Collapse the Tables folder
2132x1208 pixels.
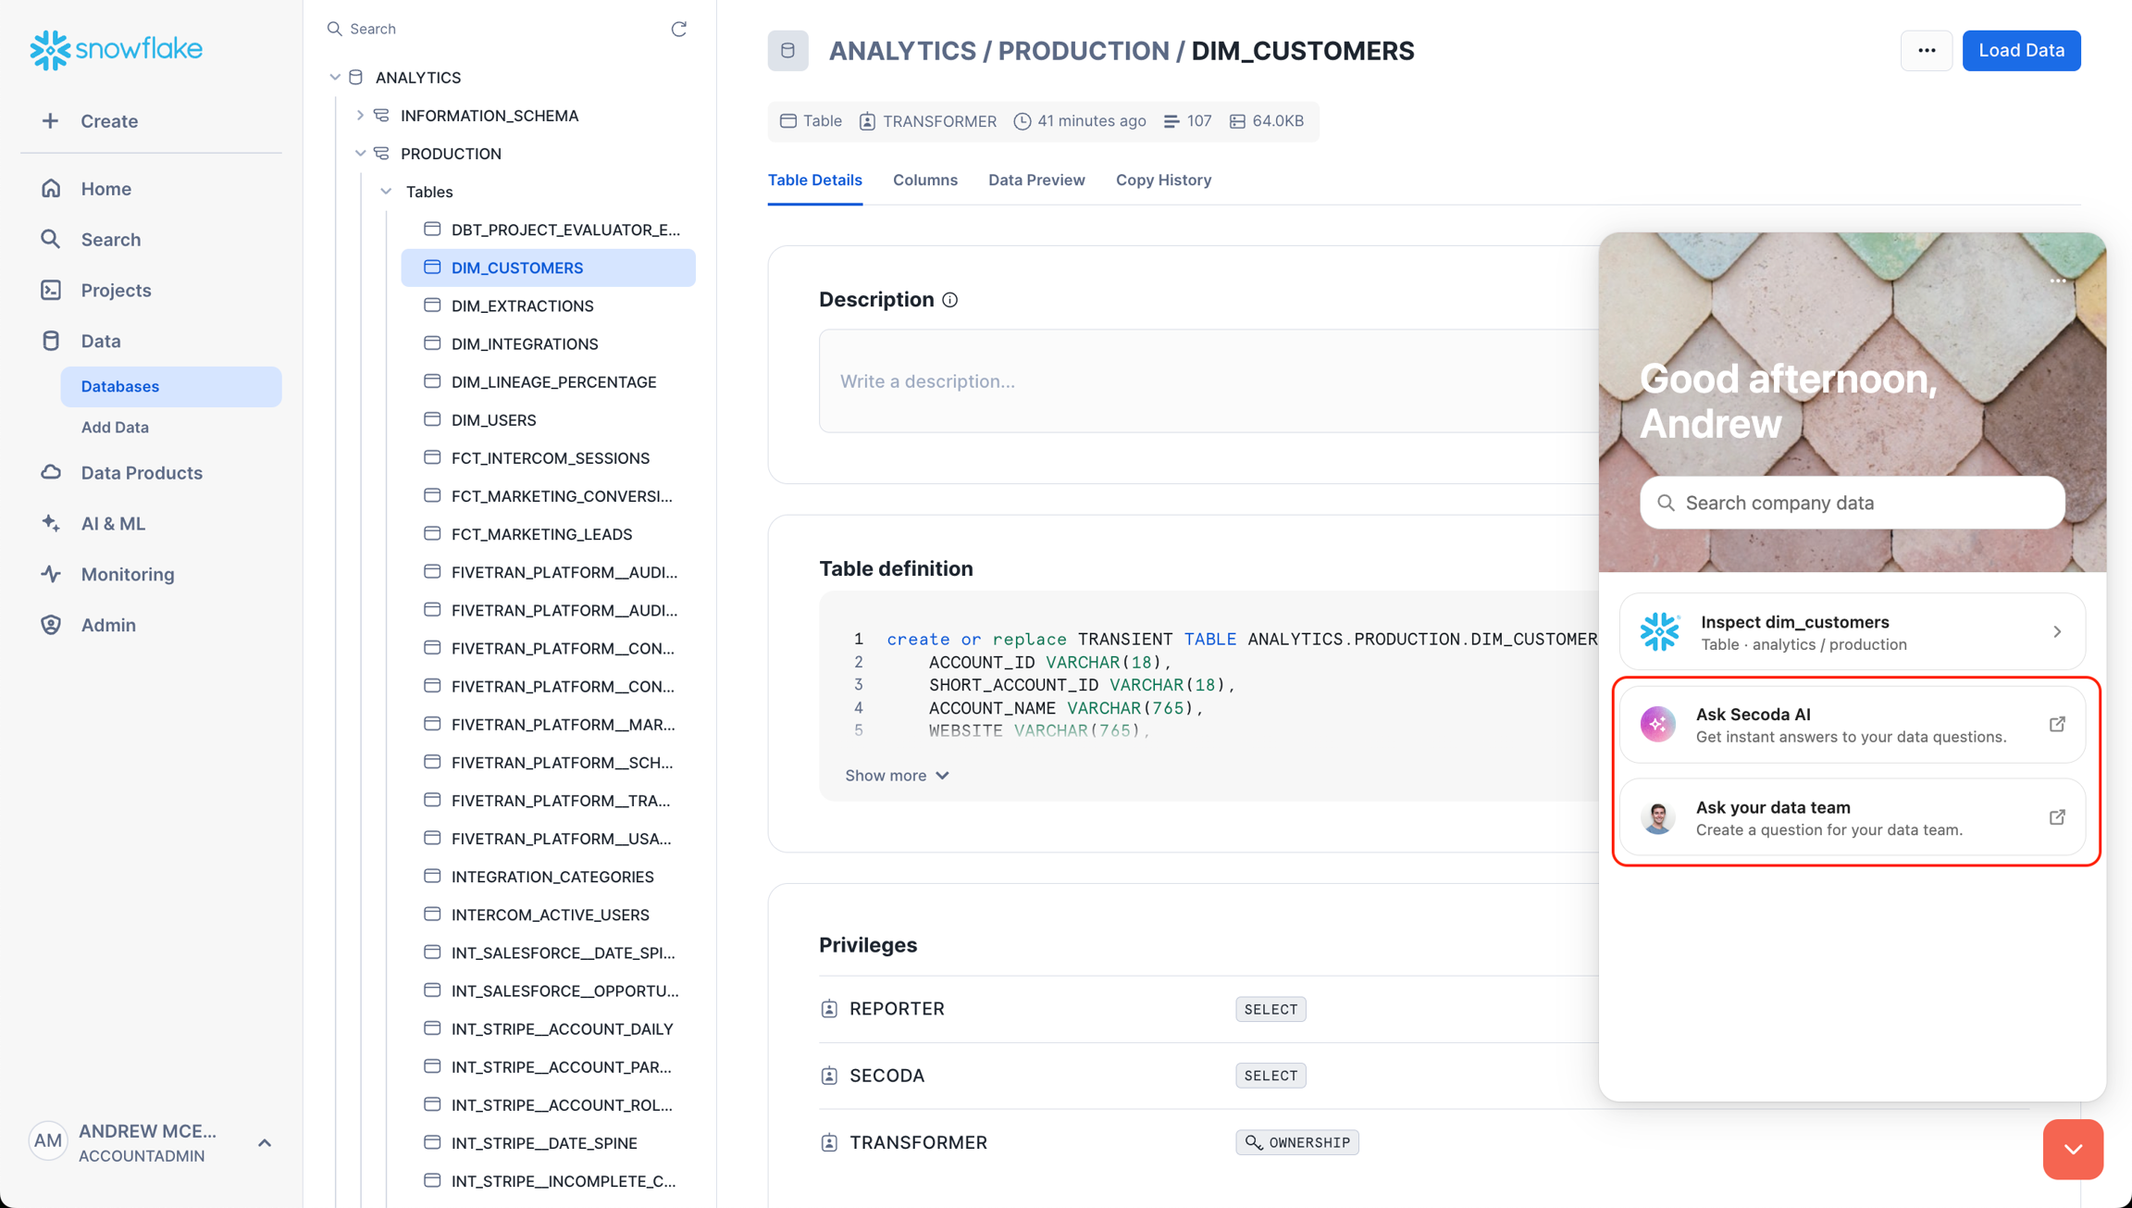(386, 192)
